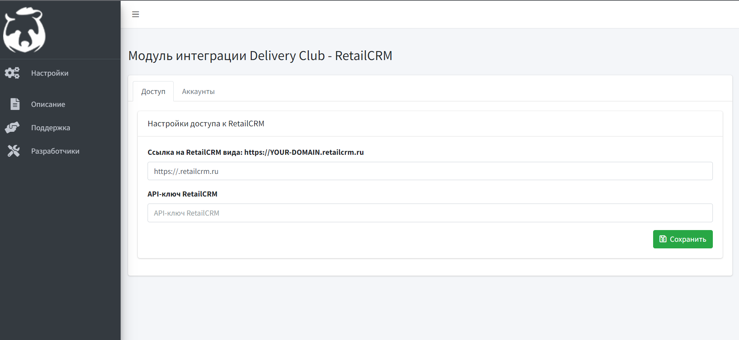Click the tools icon beside Разработчики
Image resolution: width=739 pixels, height=340 pixels.
tap(13, 151)
